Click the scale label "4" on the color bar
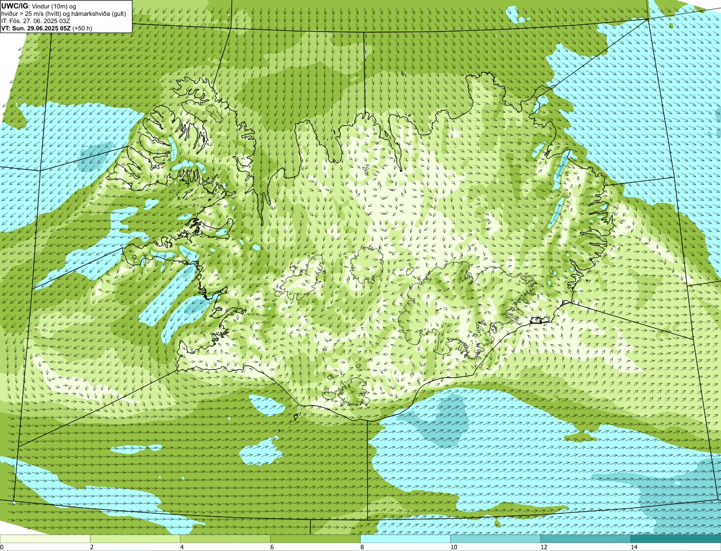 click(182, 547)
